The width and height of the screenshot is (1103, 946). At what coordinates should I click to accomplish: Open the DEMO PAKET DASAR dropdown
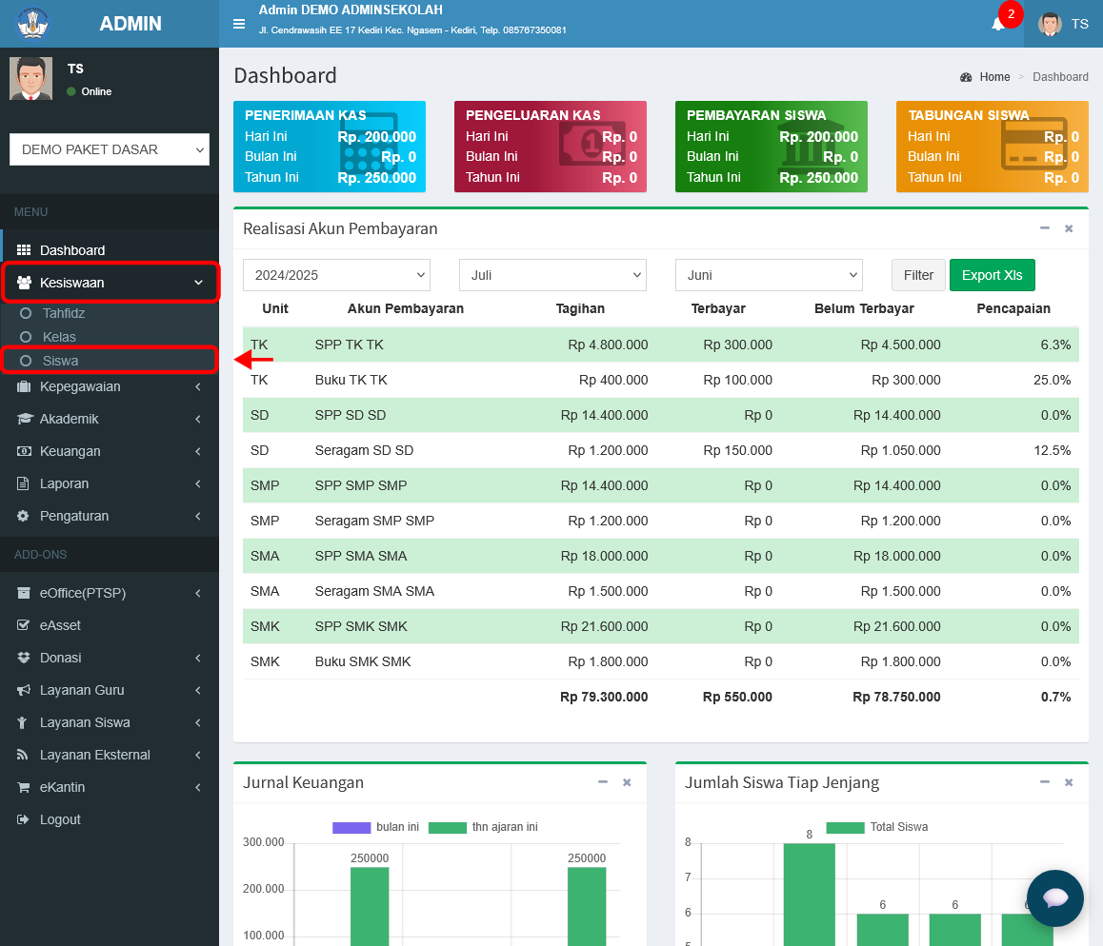(x=110, y=149)
